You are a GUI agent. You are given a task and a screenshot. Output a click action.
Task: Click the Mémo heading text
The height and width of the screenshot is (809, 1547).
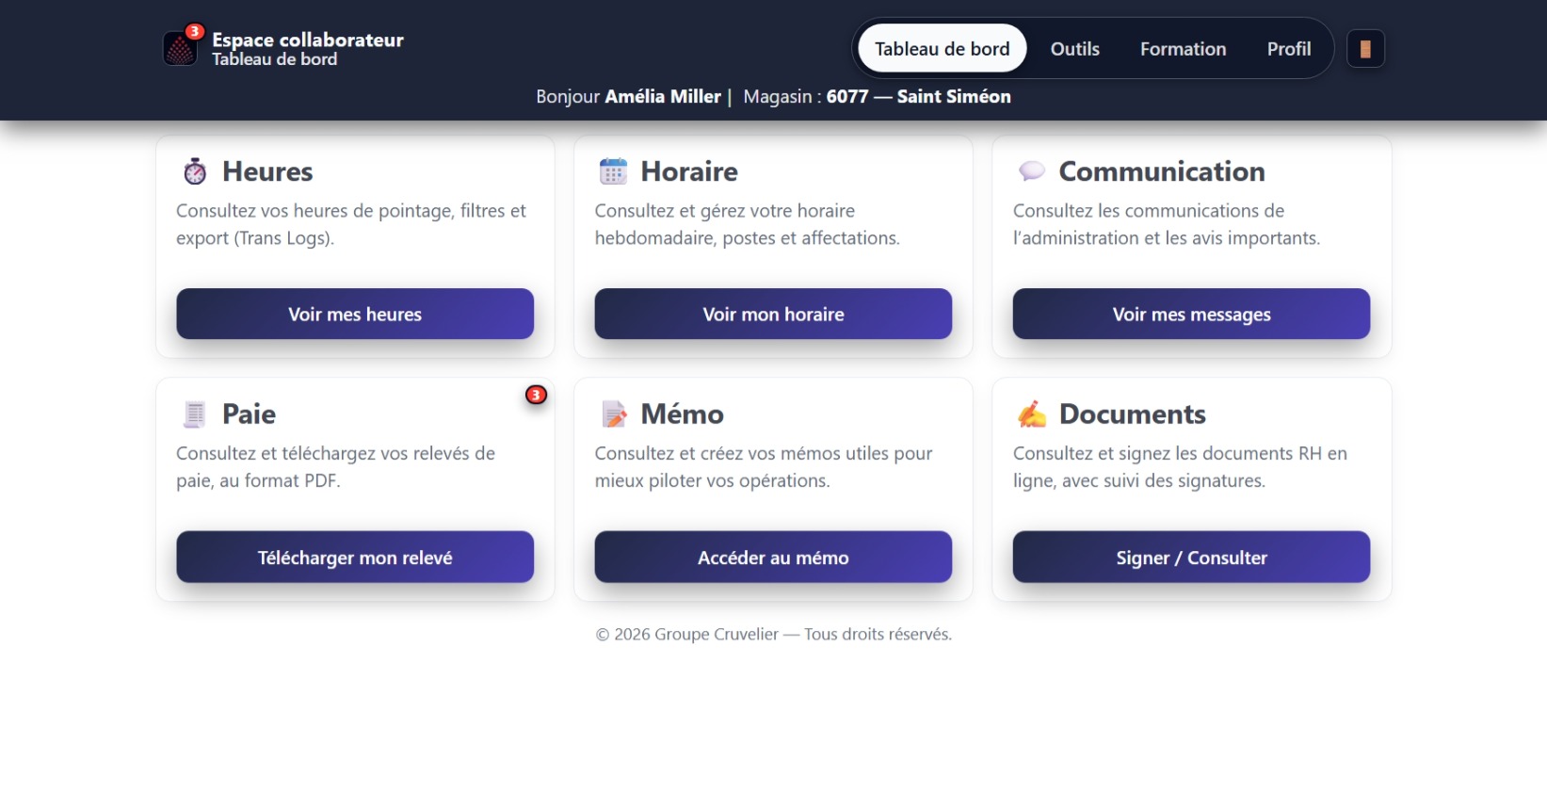point(683,413)
